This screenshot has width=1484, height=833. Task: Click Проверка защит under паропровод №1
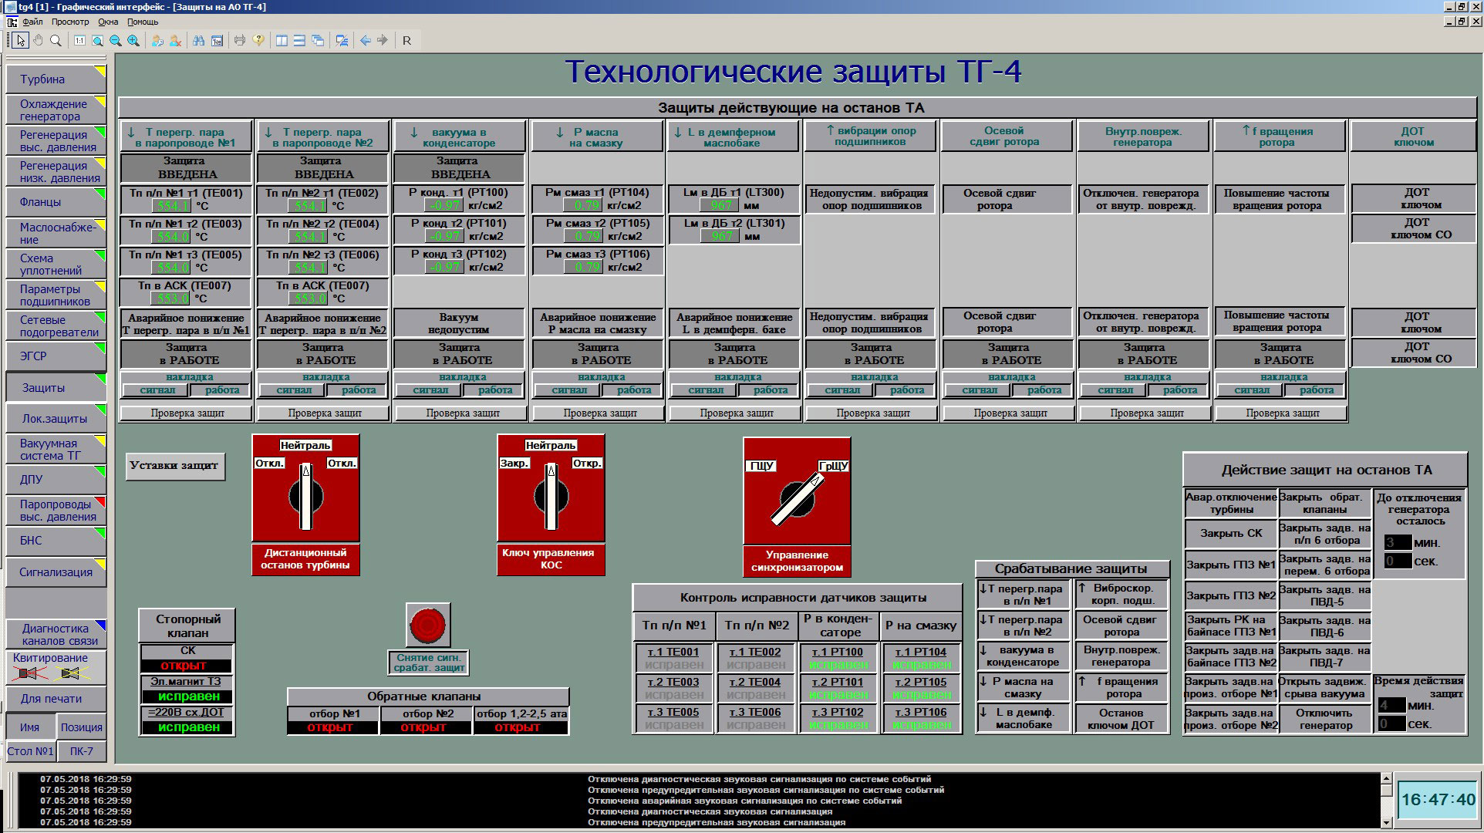pyautogui.click(x=187, y=413)
